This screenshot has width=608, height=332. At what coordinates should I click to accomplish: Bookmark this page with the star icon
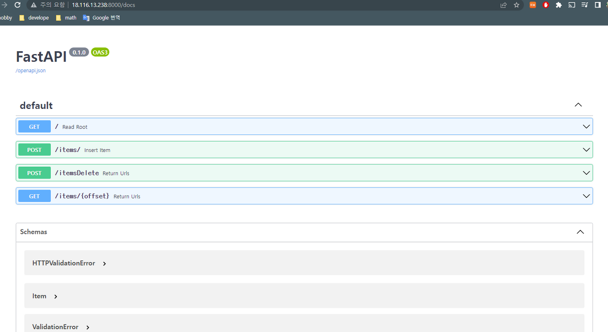point(516,5)
